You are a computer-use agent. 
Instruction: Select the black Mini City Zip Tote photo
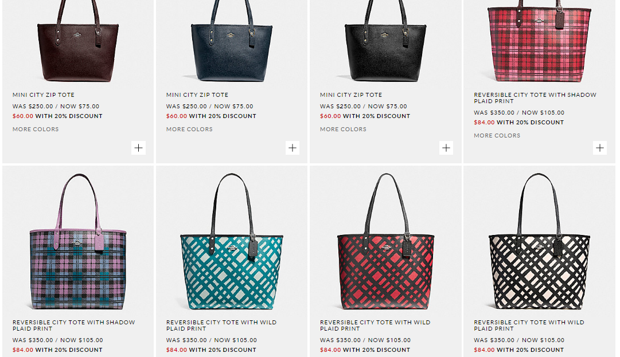pyautogui.click(x=385, y=46)
